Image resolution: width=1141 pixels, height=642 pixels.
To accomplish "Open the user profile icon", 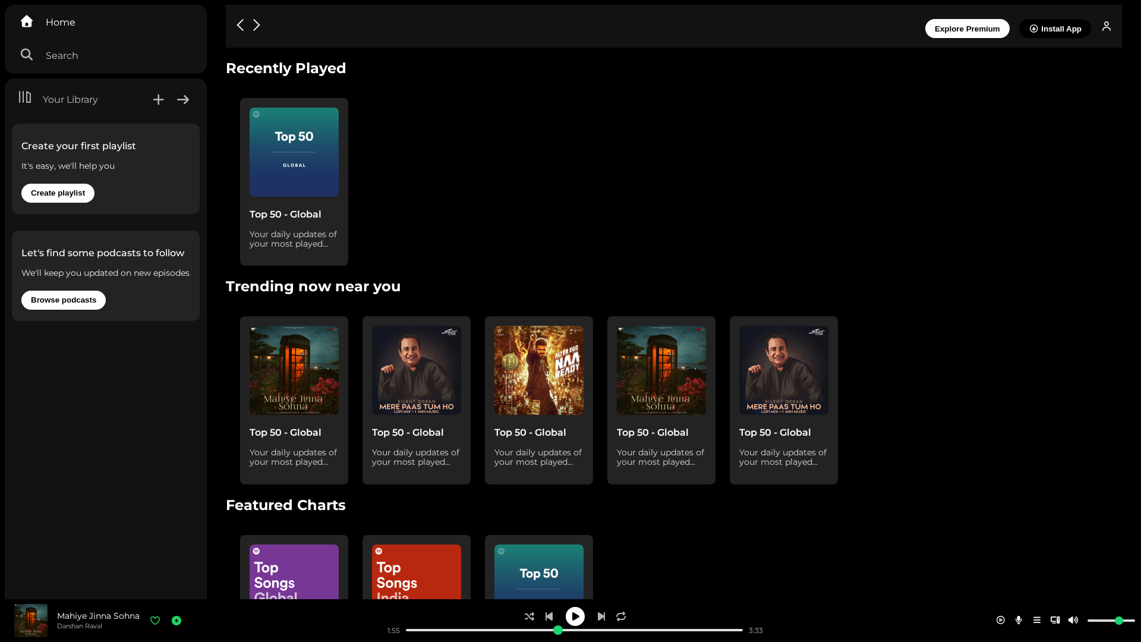I will click(1107, 26).
